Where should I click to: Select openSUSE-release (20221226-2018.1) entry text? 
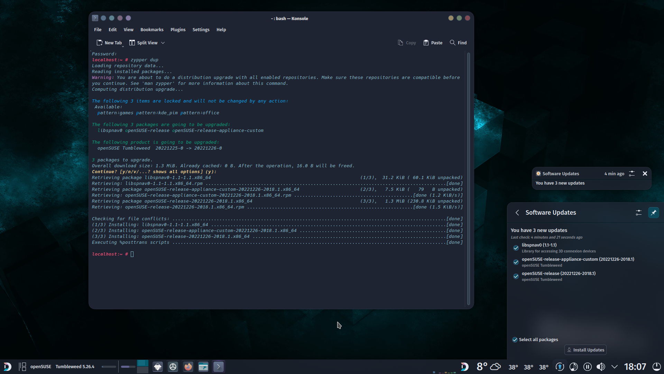[x=559, y=273]
